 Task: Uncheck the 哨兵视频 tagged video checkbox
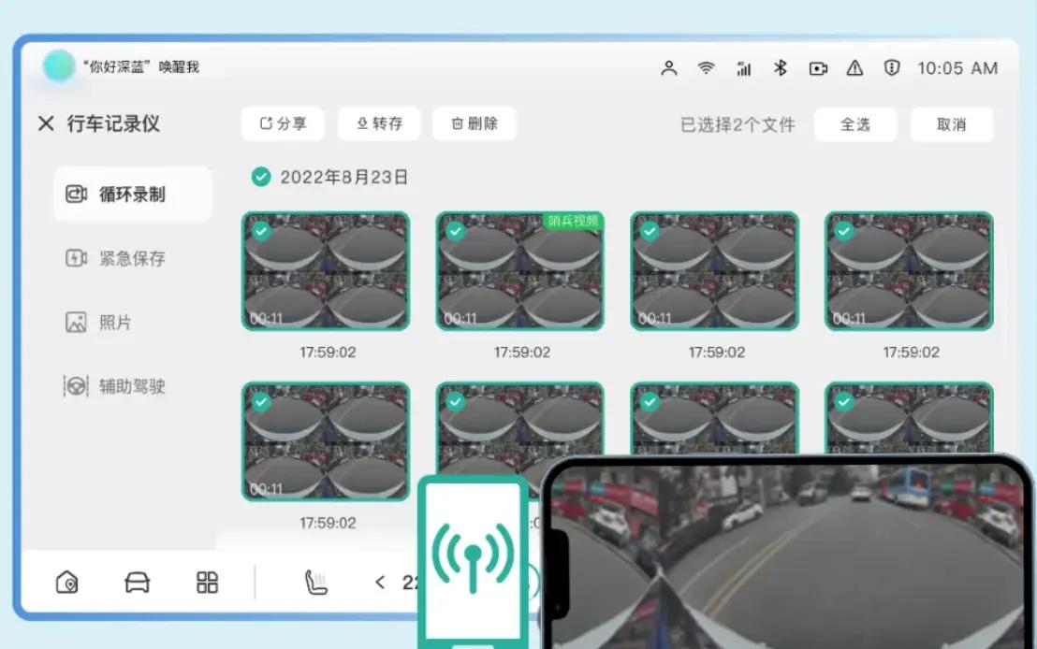[456, 231]
